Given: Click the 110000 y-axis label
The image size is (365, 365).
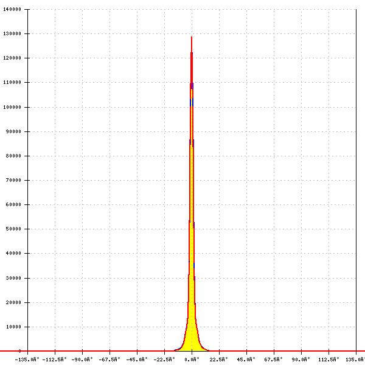Looking at the screenshot, I should 12,82.
